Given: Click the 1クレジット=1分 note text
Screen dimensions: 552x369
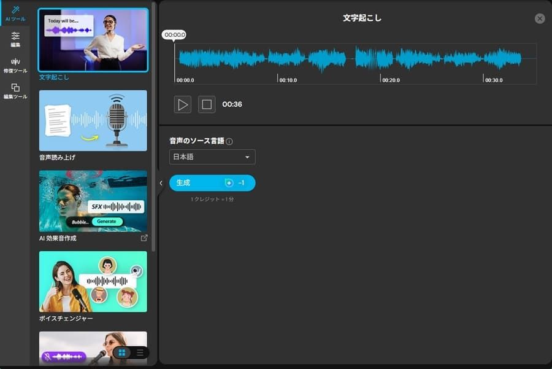Looking at the screenshot, I should (x=212, y=199).
